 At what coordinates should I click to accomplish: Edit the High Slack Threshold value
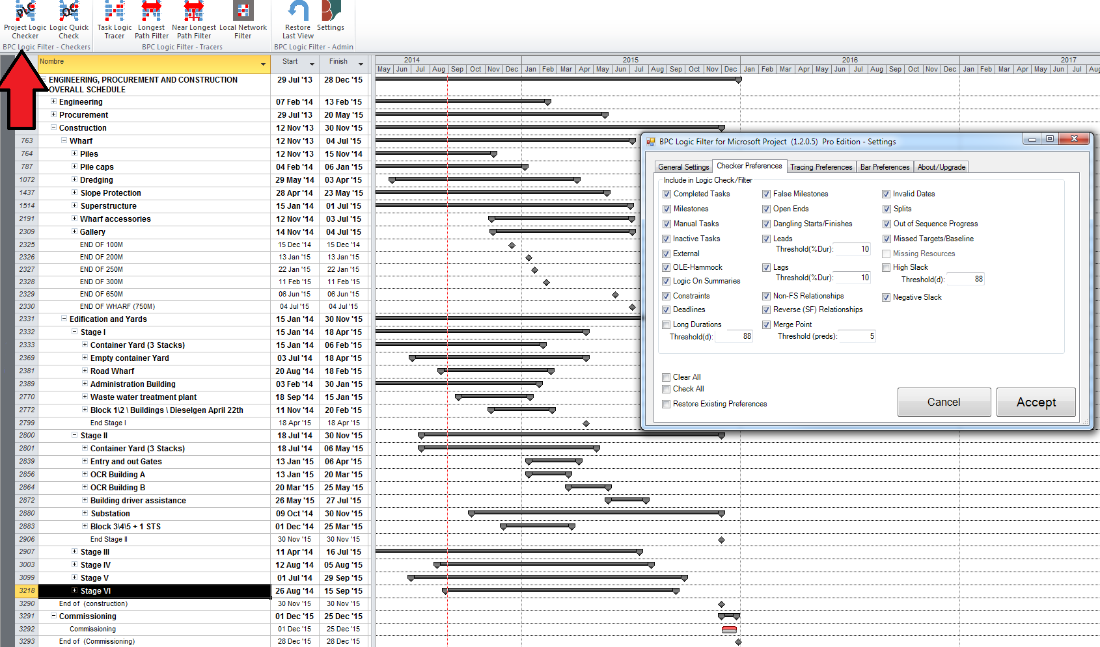[x=965, y=279]
